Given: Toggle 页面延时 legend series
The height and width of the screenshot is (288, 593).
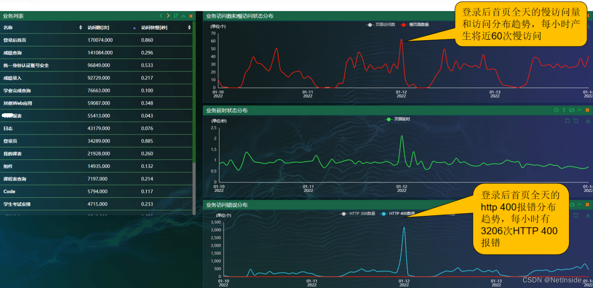Looking at the screenshot, I should [397, 119].
